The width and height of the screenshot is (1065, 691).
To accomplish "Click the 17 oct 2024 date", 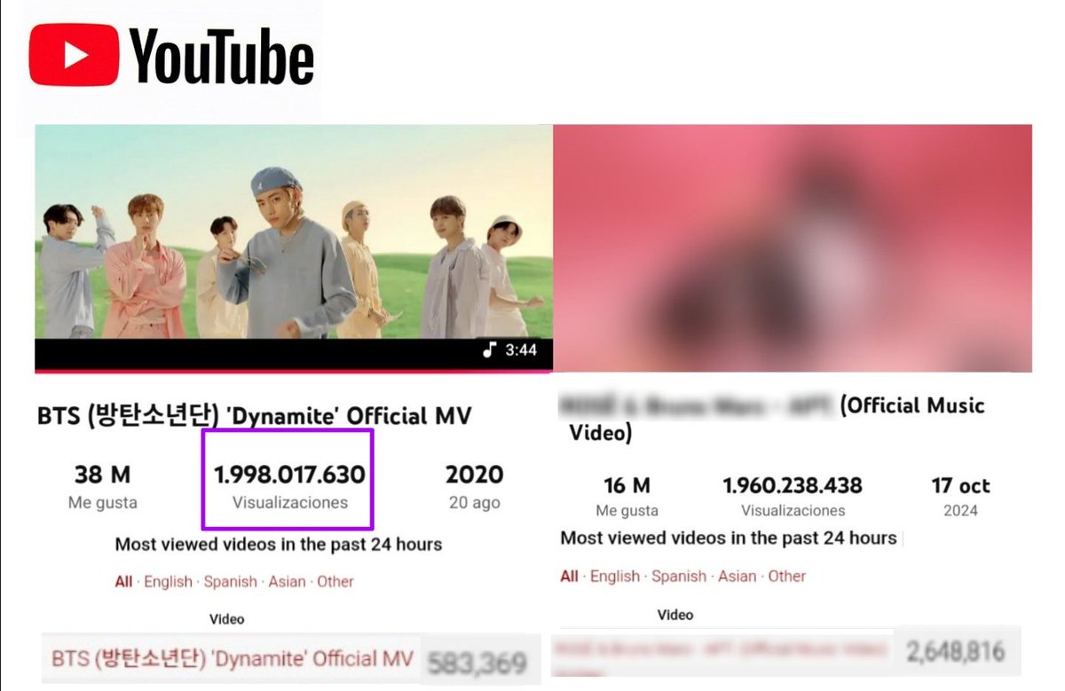I will click(x=961, y=496).
